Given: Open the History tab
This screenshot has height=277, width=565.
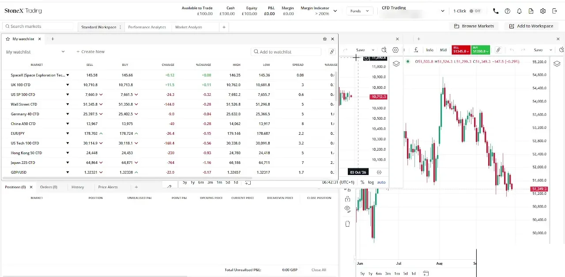Looking at the screenshot, I should click(78, 187).
